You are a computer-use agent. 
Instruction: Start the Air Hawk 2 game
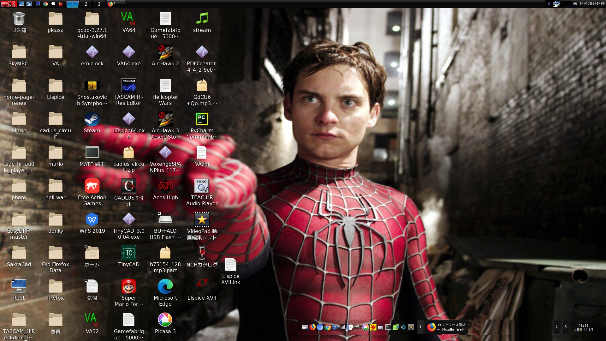165,52
